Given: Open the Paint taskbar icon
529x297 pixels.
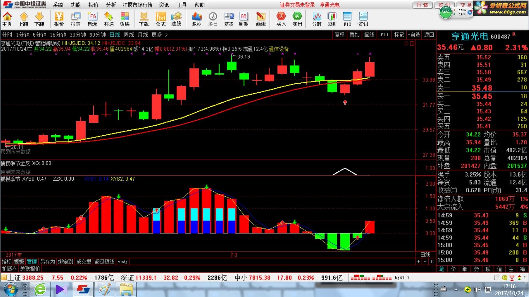Looking at the screenshot, I should point(105,290).
